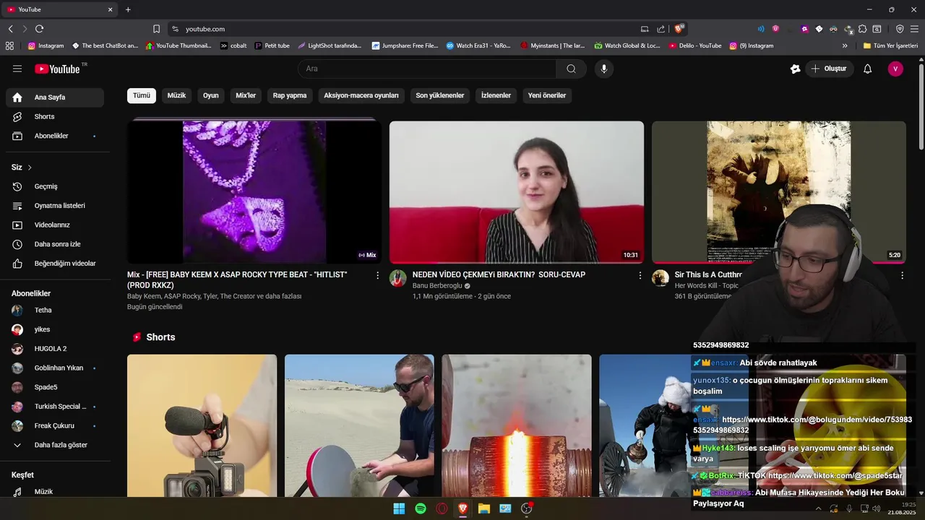Screen dimensions: 925x520
Task: Select the Mix'ler filter chip
Action: click(246, 95)
